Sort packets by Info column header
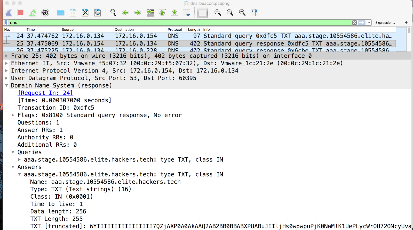413x230 pixels. [x=299, y=30]
